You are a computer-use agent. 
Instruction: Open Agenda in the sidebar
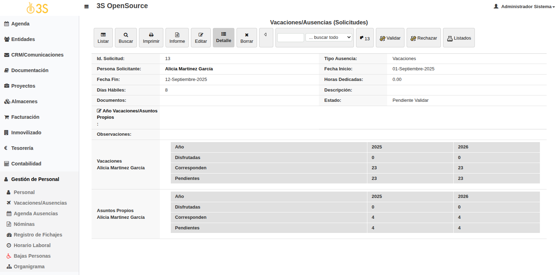[x=20, y=24]
